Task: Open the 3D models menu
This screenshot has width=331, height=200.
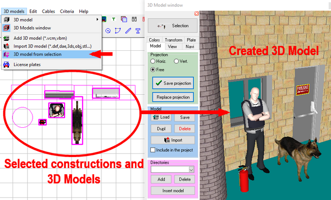Action: pos(14,12)
